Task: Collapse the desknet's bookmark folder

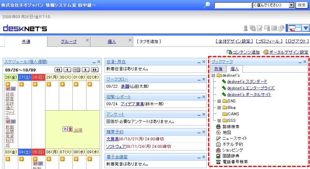Action: pyautogui.click(x=213, y=75)
